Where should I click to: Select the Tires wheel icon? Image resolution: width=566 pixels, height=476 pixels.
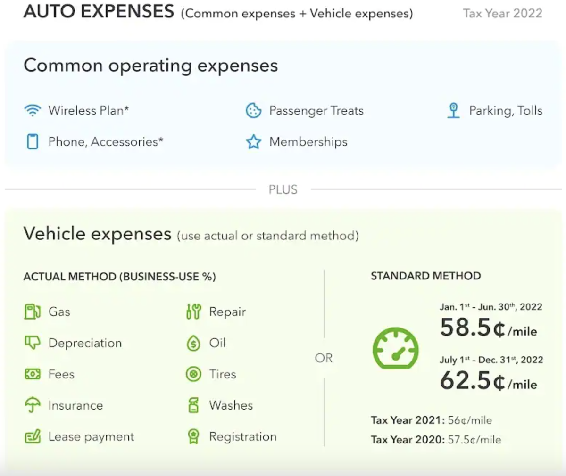click(x=192, y=374)
